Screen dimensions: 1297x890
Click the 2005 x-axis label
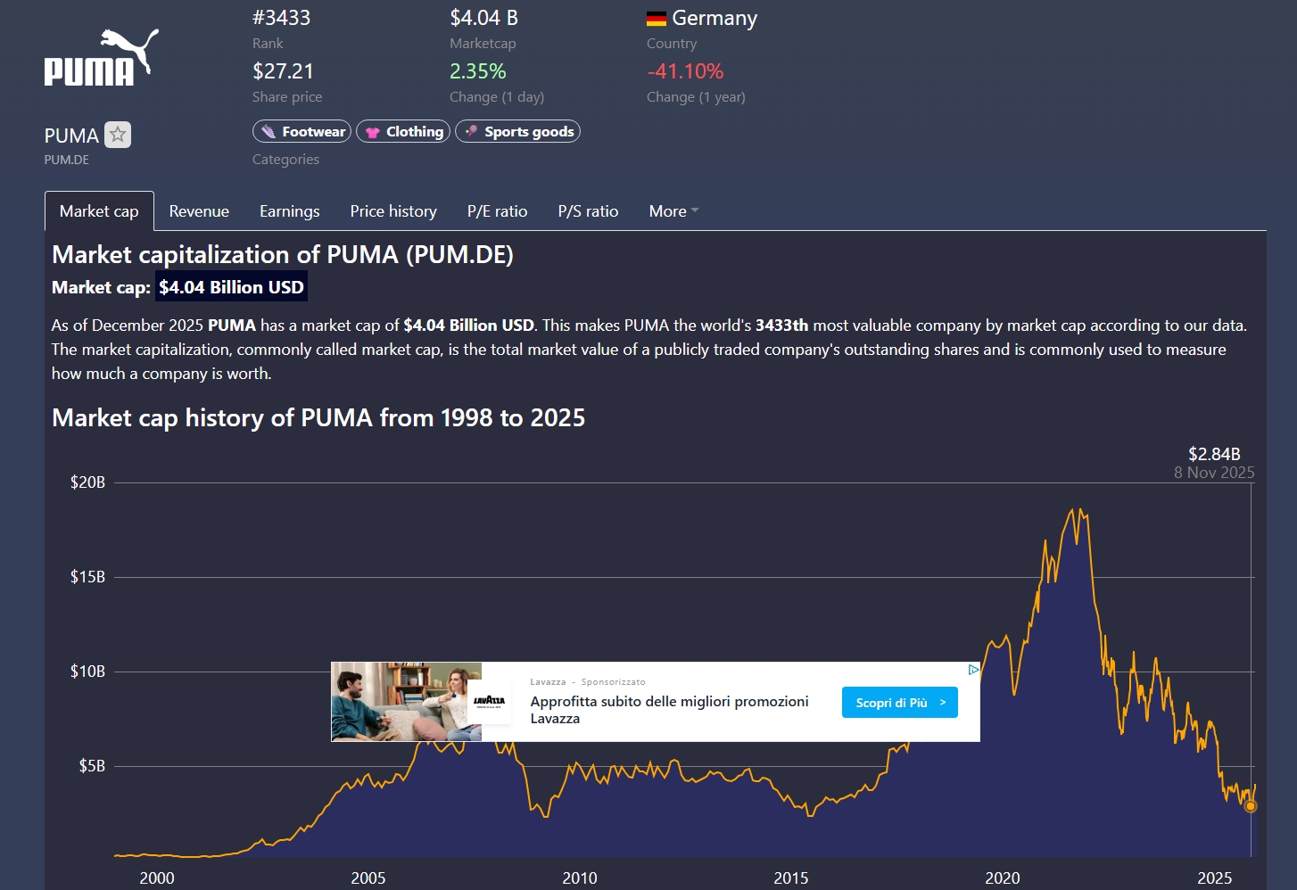click(x=368, y=878)
